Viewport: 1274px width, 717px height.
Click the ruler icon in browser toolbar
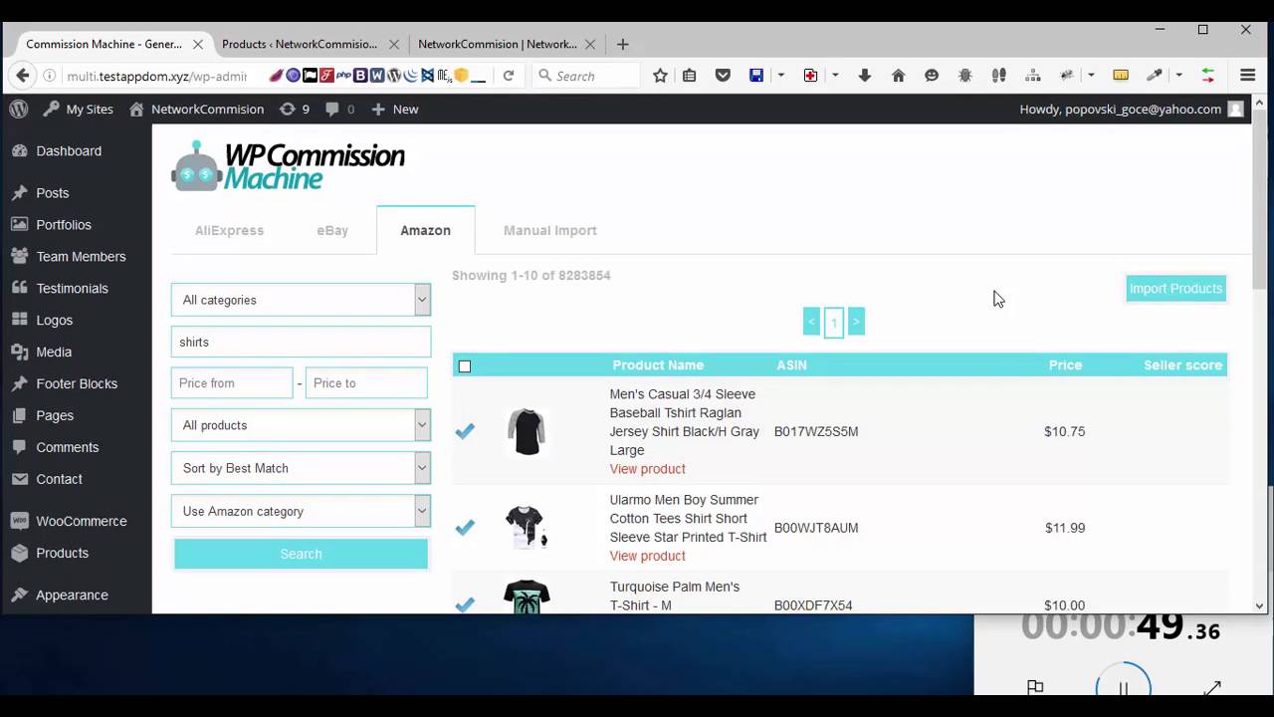(1121, 76)
